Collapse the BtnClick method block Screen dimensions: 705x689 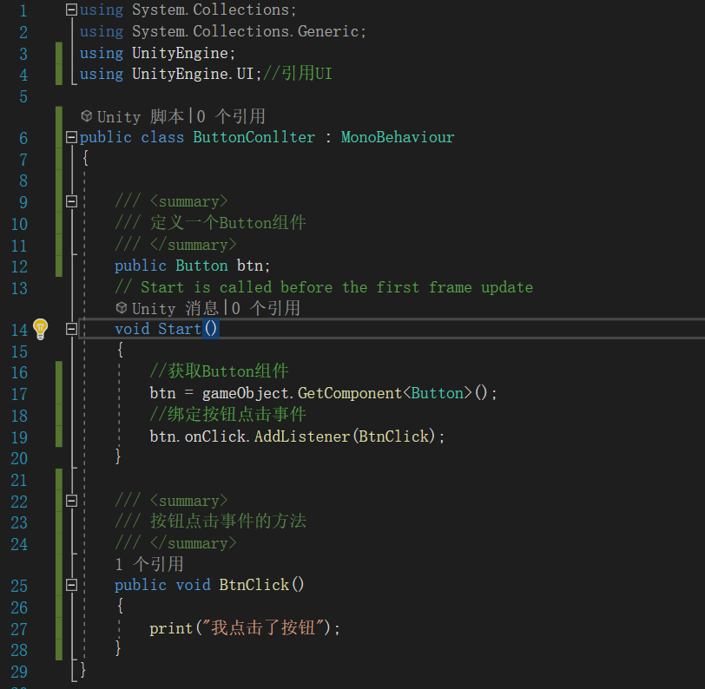click(x=71, y=585)
